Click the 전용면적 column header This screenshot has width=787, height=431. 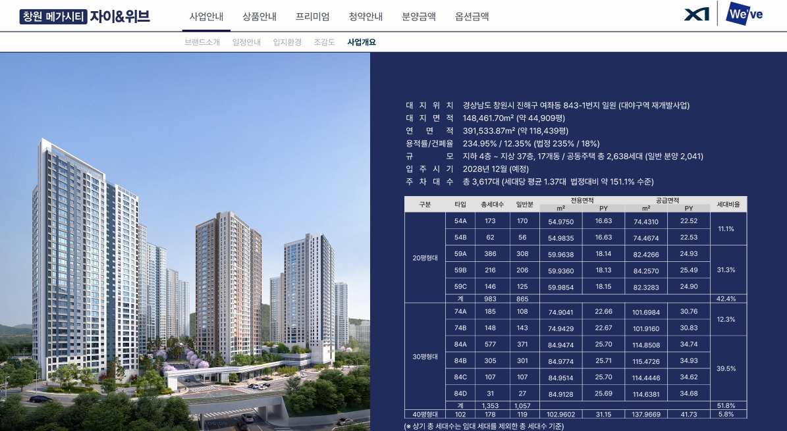(582, 200)
